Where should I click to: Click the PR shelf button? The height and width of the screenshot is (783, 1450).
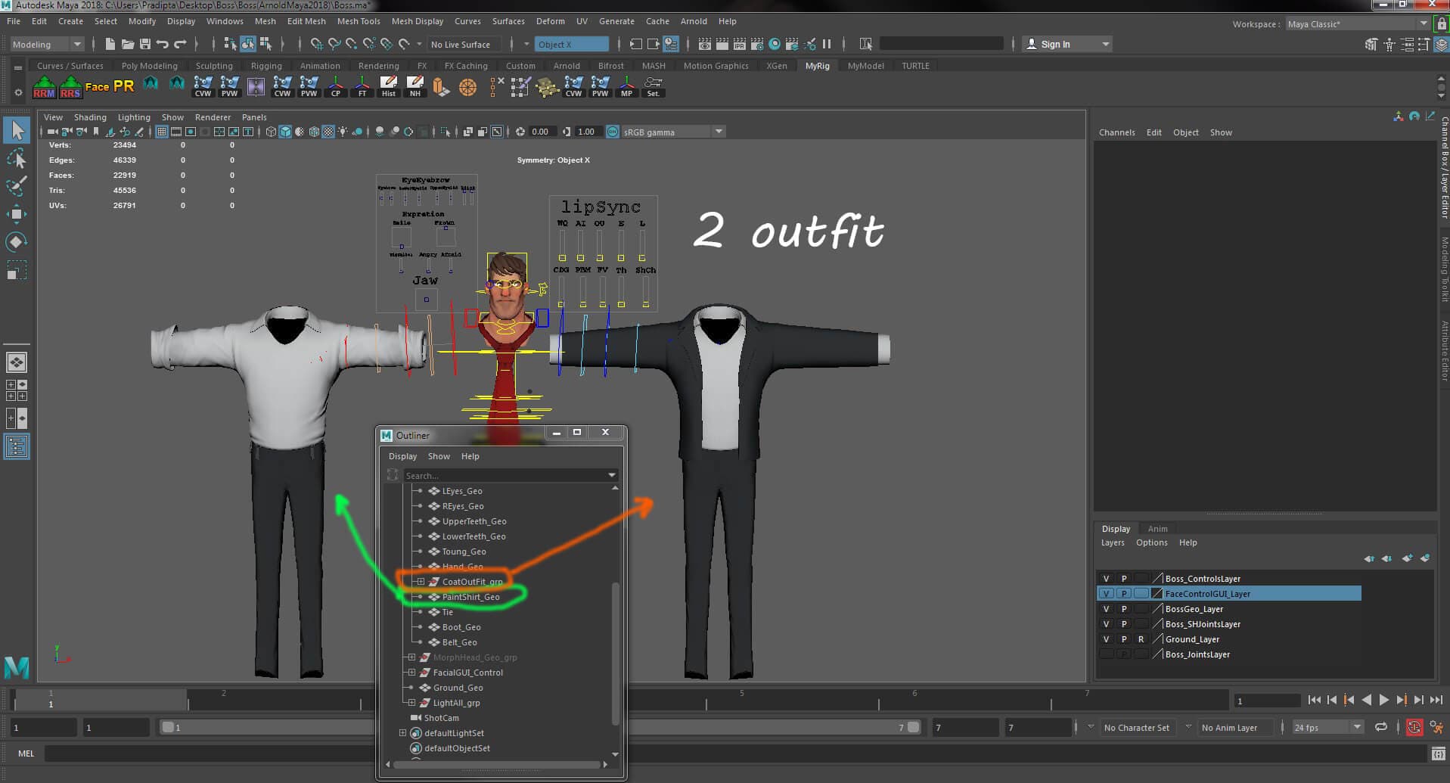[x=123, y=86]
